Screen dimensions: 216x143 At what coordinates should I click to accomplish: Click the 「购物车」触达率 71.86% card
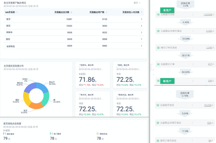[93, 75]
